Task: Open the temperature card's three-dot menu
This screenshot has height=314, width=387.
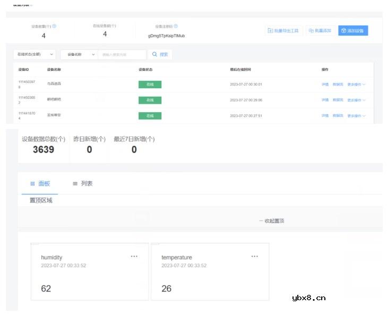Action: (255, 257)
